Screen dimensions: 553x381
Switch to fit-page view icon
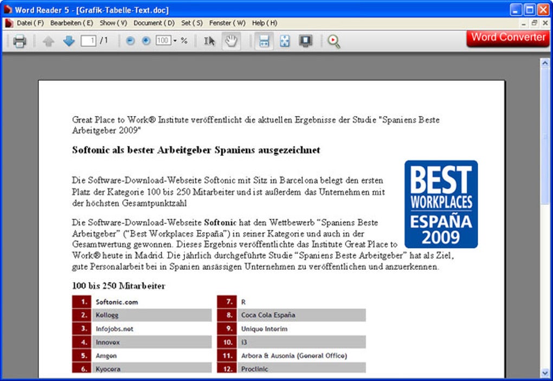285,41
